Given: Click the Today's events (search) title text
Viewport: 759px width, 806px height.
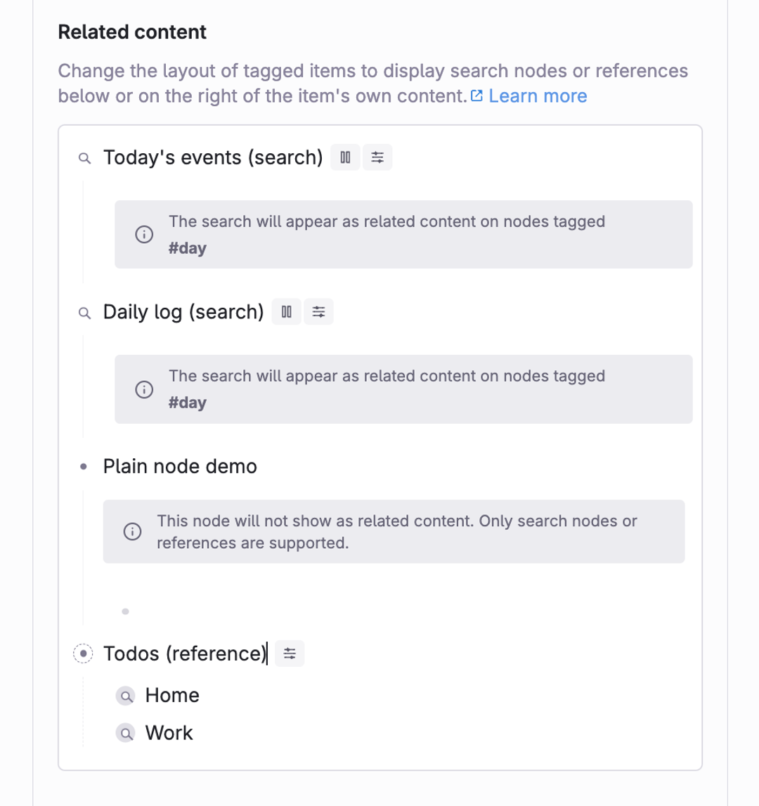Looking at the screenshot, I should pyautogui.click(x=213, y=157).
